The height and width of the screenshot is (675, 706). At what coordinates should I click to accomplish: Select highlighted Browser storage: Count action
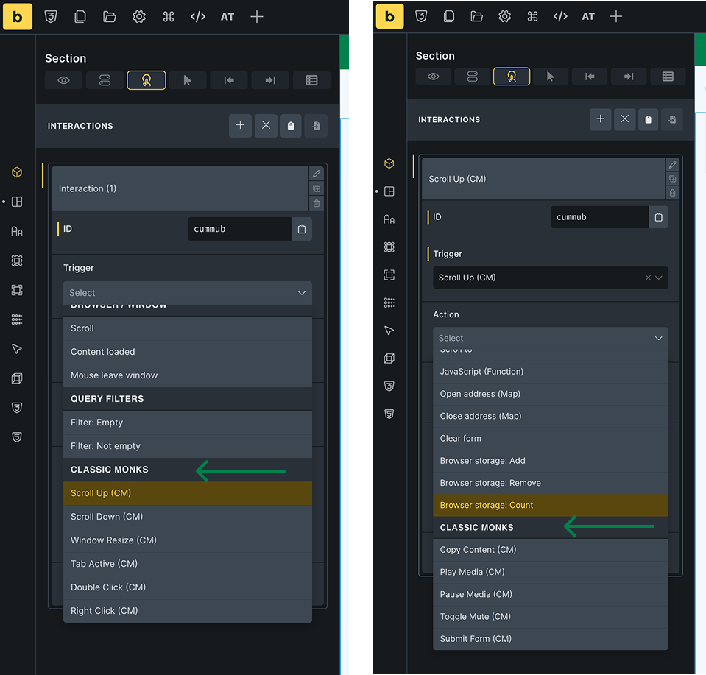[550, 505]
